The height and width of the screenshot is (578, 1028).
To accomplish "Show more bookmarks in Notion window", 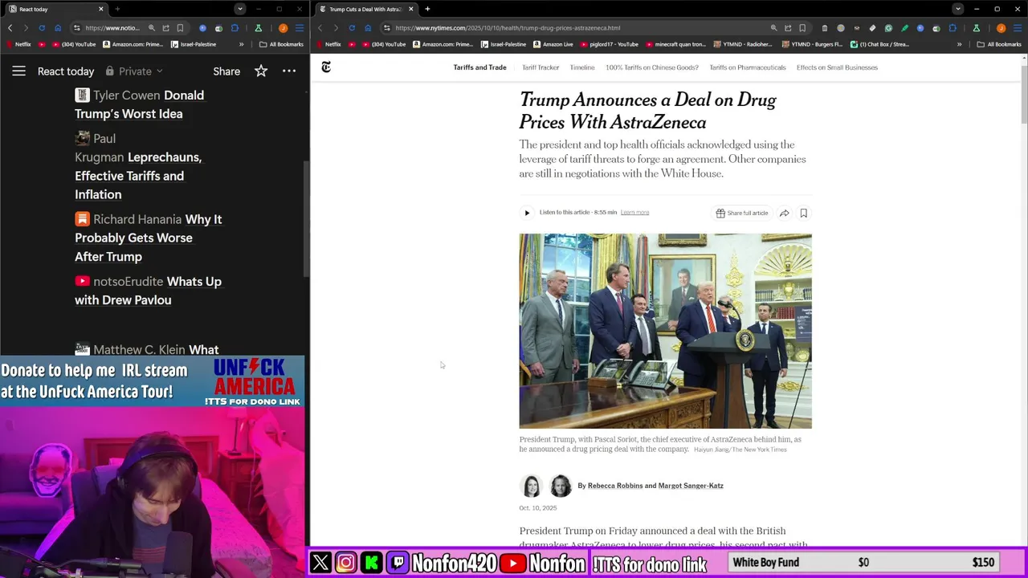I will click(x=241, y=44).
